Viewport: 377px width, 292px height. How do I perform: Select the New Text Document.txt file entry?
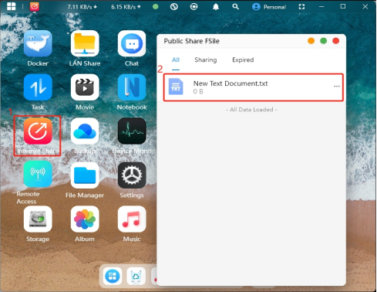253,87
